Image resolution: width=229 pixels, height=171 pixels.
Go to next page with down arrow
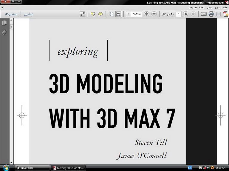(186, 14)
